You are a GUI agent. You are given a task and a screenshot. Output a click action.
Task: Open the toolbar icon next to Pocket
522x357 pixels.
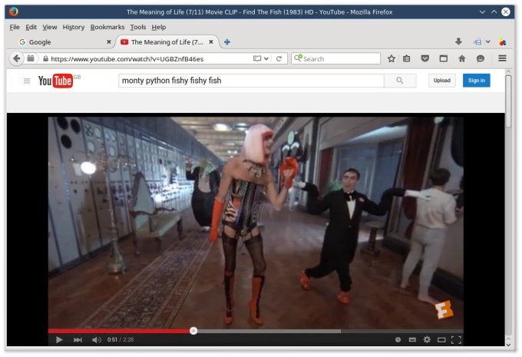click(x=444, y=58)
